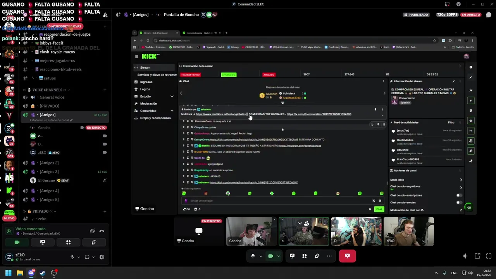This screenshot has height=279, width=496.
Task: Click share screen icon in the call controls
Action: click(x=292, y=256)
